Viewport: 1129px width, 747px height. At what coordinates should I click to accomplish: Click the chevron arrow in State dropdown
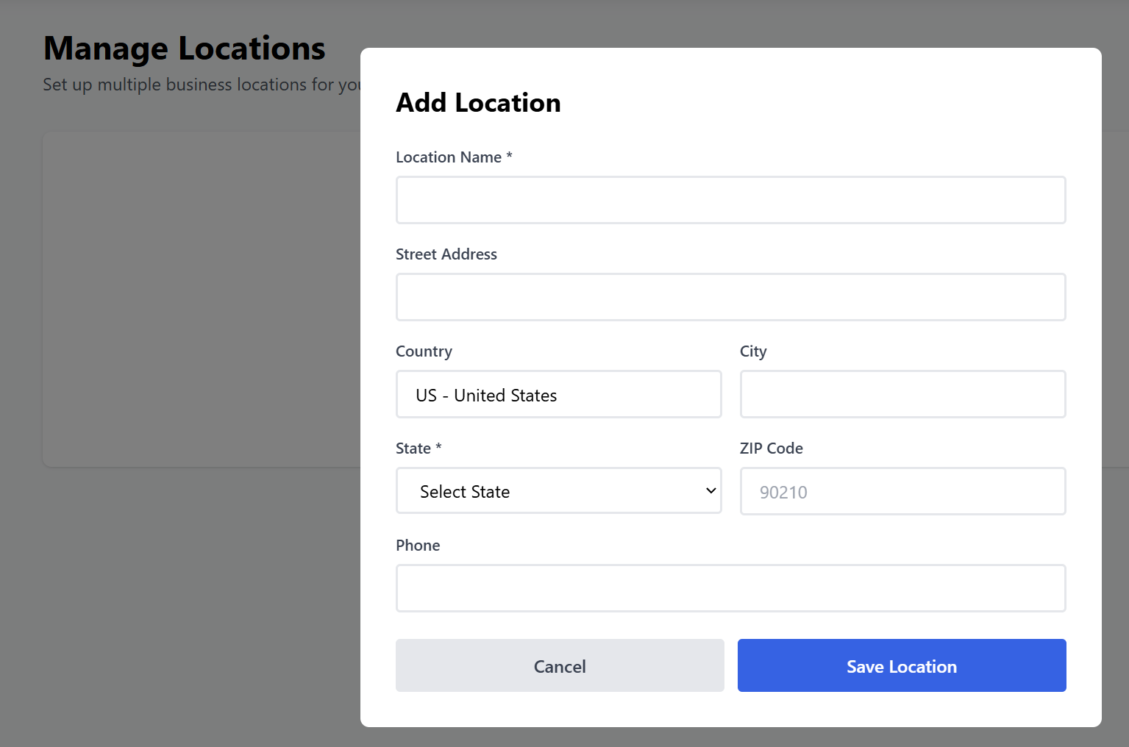pos(710,491)
